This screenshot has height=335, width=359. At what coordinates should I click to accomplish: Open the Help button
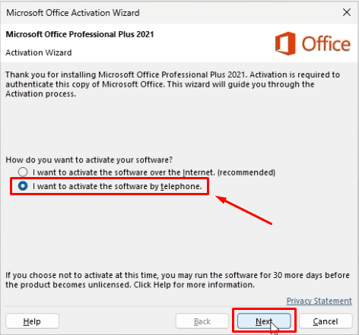click(x=32, y=321)
